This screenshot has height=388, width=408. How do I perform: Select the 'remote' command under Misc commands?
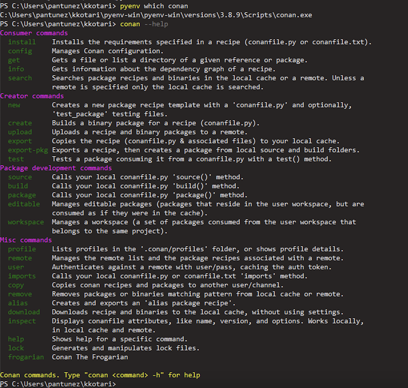[20, 258]
